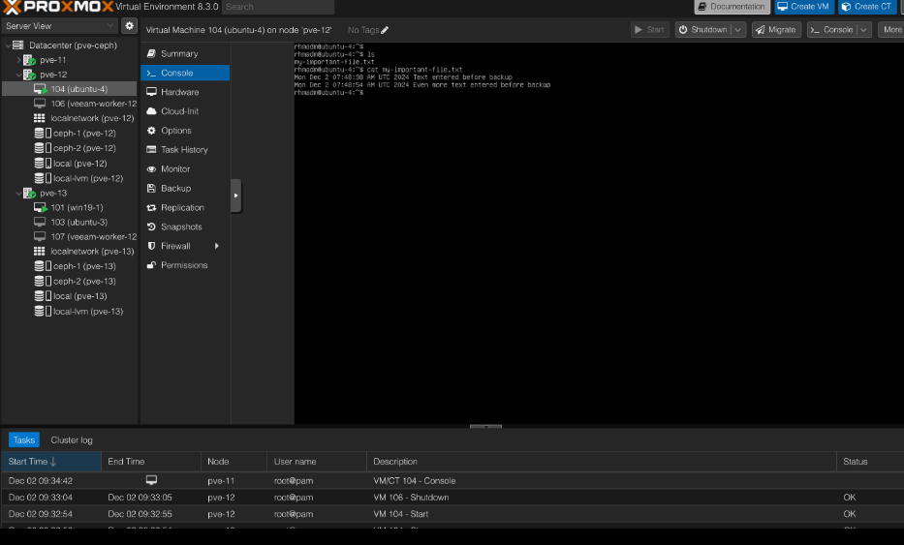Viewport: 904px width, 545px height.
Task: Open the Snapshots menu item
Action: pyautogui.click(x=180, y=227)
